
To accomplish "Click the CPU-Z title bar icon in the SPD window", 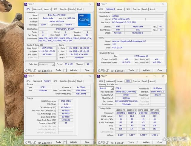I will 99,76.
